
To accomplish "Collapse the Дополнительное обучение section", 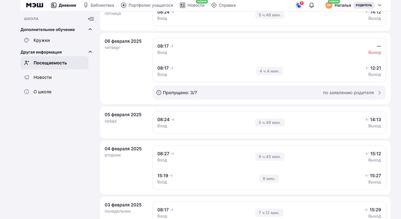I will [x=90, y=30].
